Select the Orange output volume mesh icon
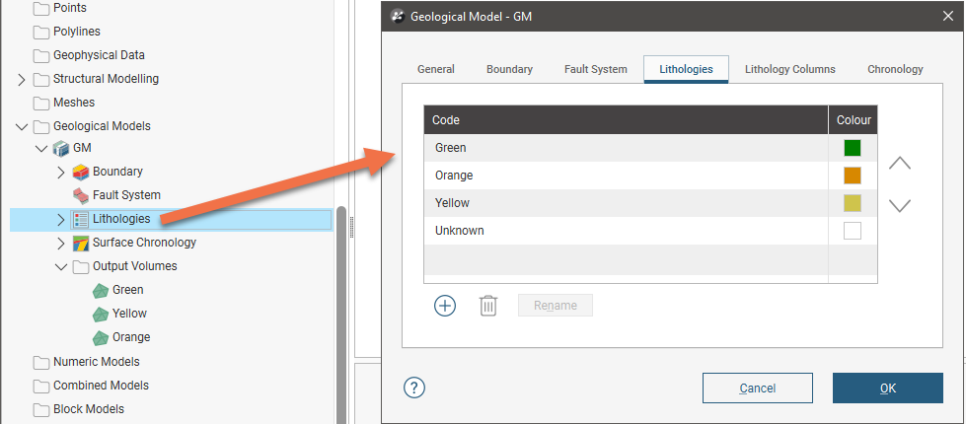The height and width of the screenshot is (424, 966). (101, 337)
